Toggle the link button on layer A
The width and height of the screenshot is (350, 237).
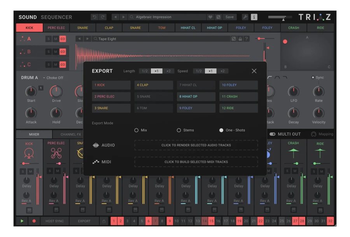[63, 39]
